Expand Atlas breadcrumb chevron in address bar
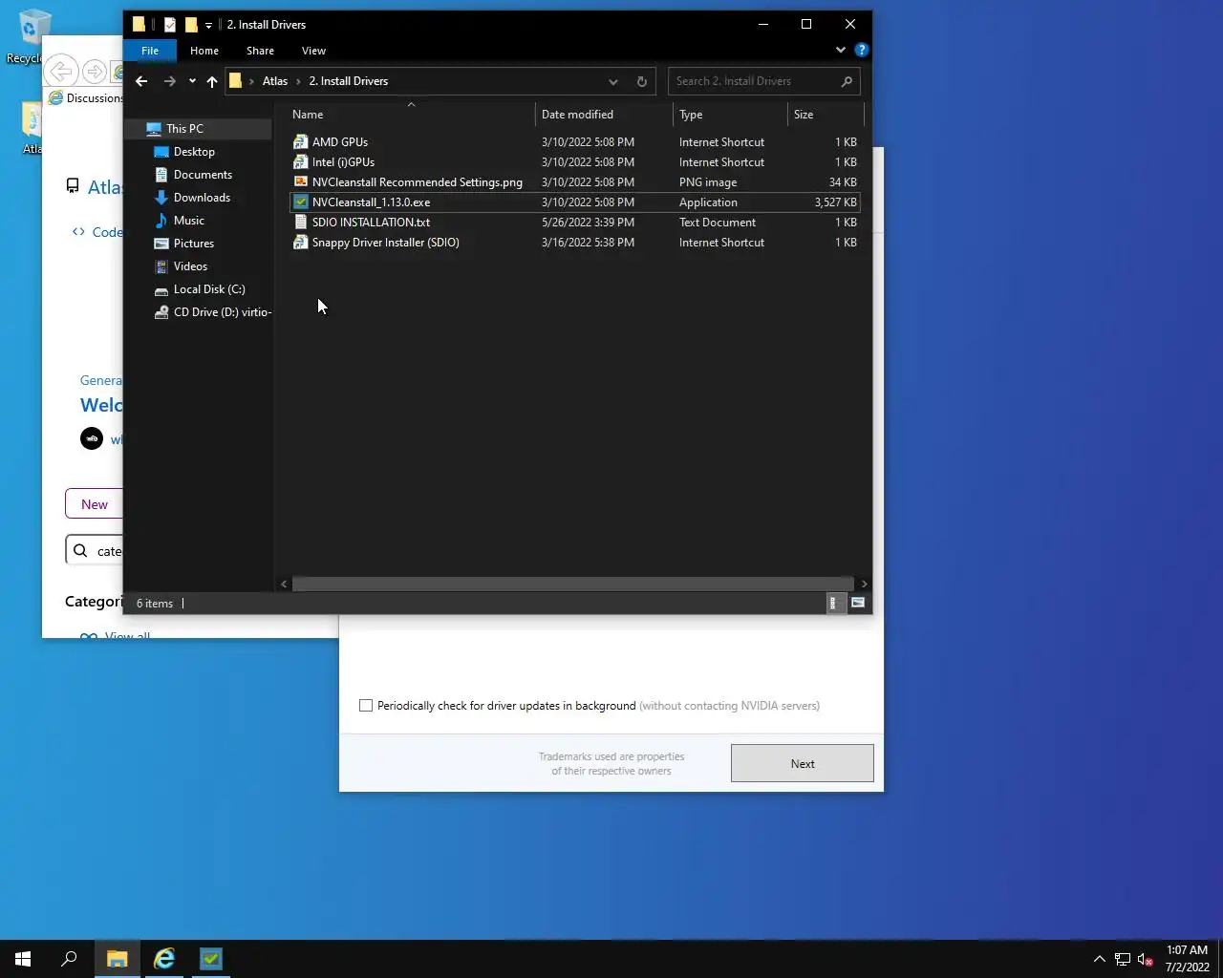Screen dimensions: 1223x978 298,81
